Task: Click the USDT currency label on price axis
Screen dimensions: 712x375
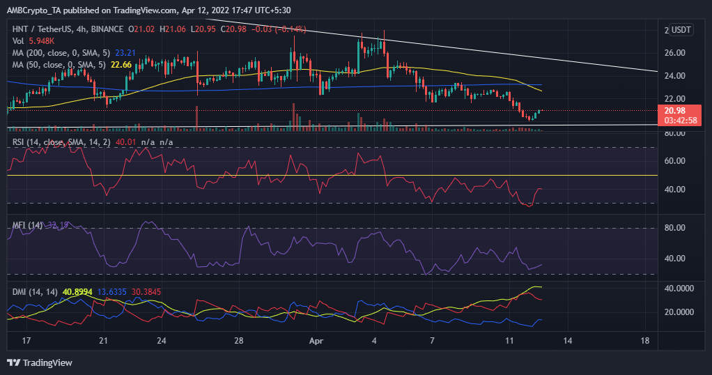Action: point(681,30)
